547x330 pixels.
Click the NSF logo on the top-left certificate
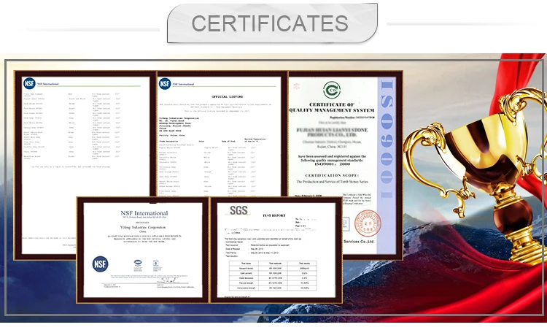click(30, 83)
